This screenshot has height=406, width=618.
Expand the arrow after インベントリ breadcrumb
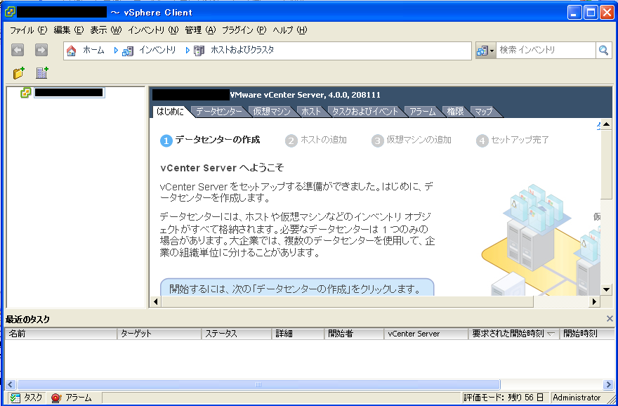pyautogui.click(x=188, y=51)
